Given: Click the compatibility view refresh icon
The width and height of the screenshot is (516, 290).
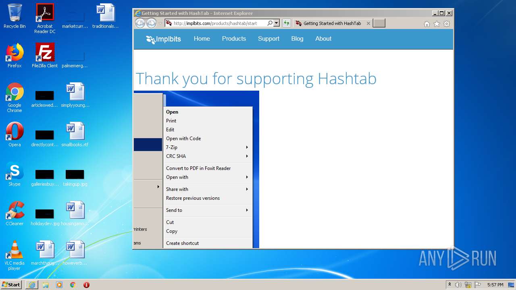Looking at the screenshot, I should point(286,23).
